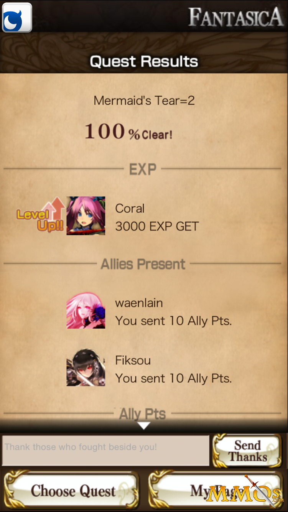Click the Fantasica logo in header
Image resolution: width=288 pixels, height=512 pixels.
point(236,18)
